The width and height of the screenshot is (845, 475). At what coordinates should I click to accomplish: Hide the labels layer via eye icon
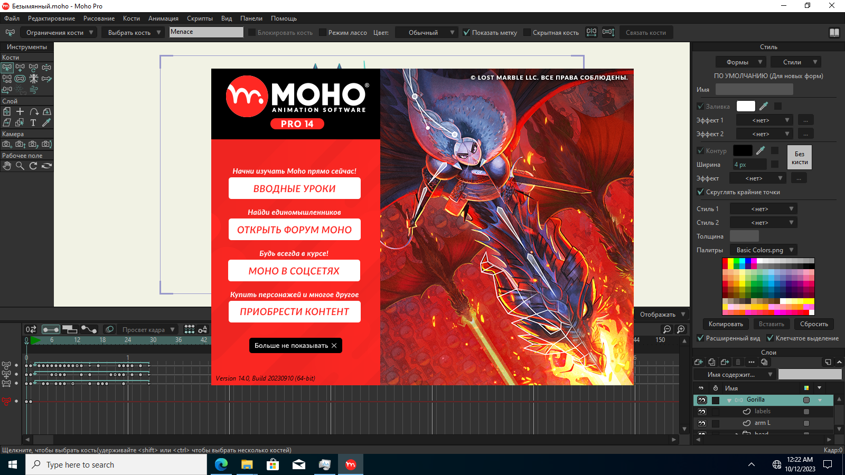click(x=702, y=412)
